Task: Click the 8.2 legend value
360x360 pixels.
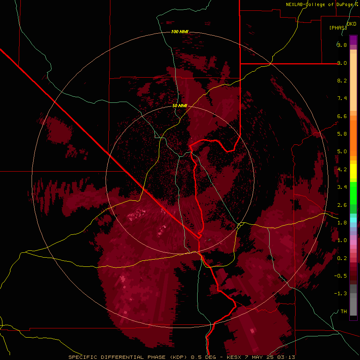Action: click(x=342, y=80)
